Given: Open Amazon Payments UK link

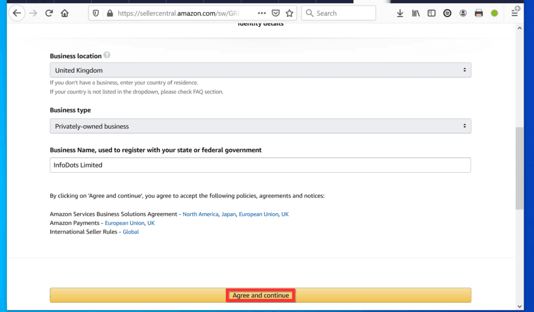Looking at the screenshot, I should click(x=151, y=223).
